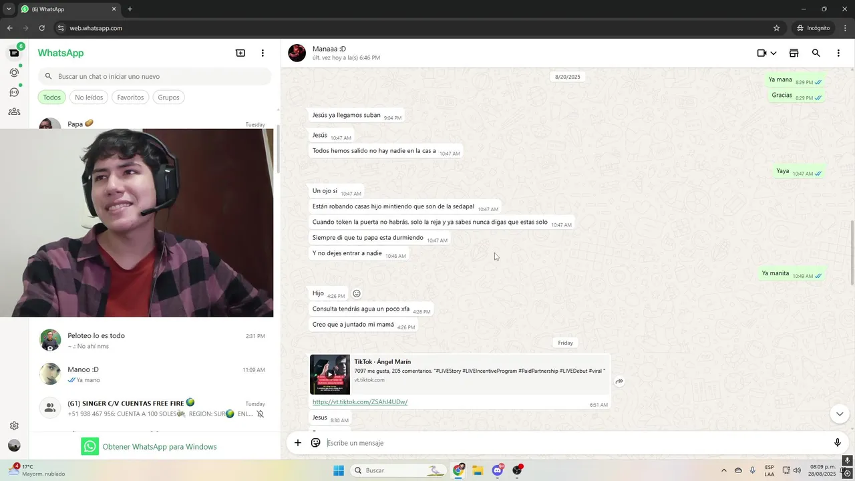This screenshot has width=855, height=481.
Task: Open File Explorer from taskbar
Action: [478, 470]
